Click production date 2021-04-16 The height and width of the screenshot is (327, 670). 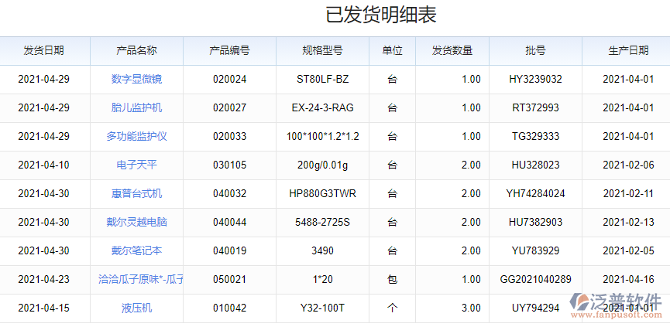pos(628,279)
